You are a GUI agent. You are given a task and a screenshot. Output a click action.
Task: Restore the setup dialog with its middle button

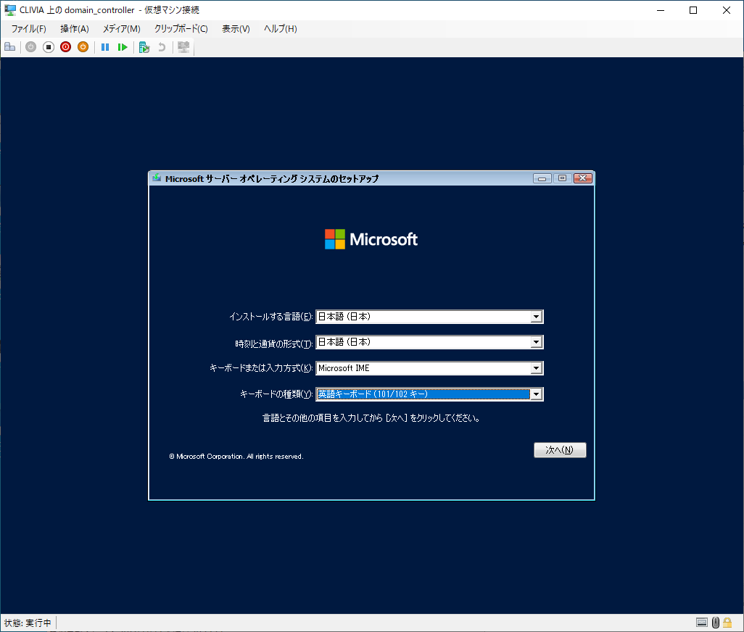pyautogui.click(x=562, y=178)
